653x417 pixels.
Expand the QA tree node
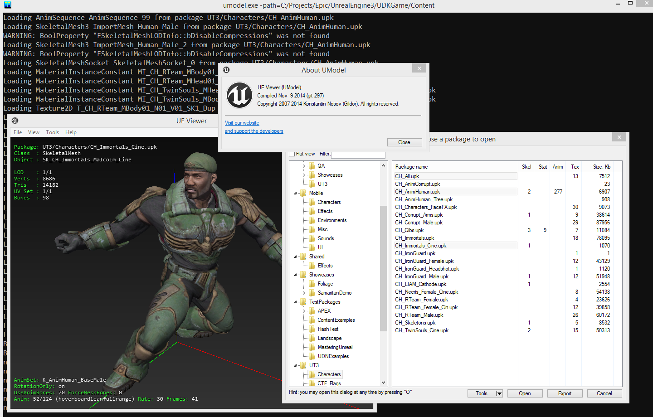(x=304, y=166)
